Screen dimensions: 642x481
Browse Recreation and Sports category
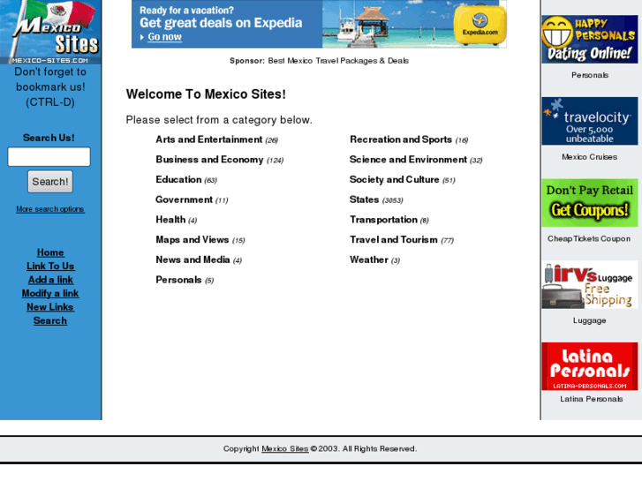click(x=401, y=139)
